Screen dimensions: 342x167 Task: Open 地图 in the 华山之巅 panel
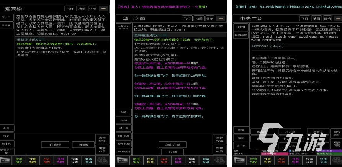pos(198,18)
